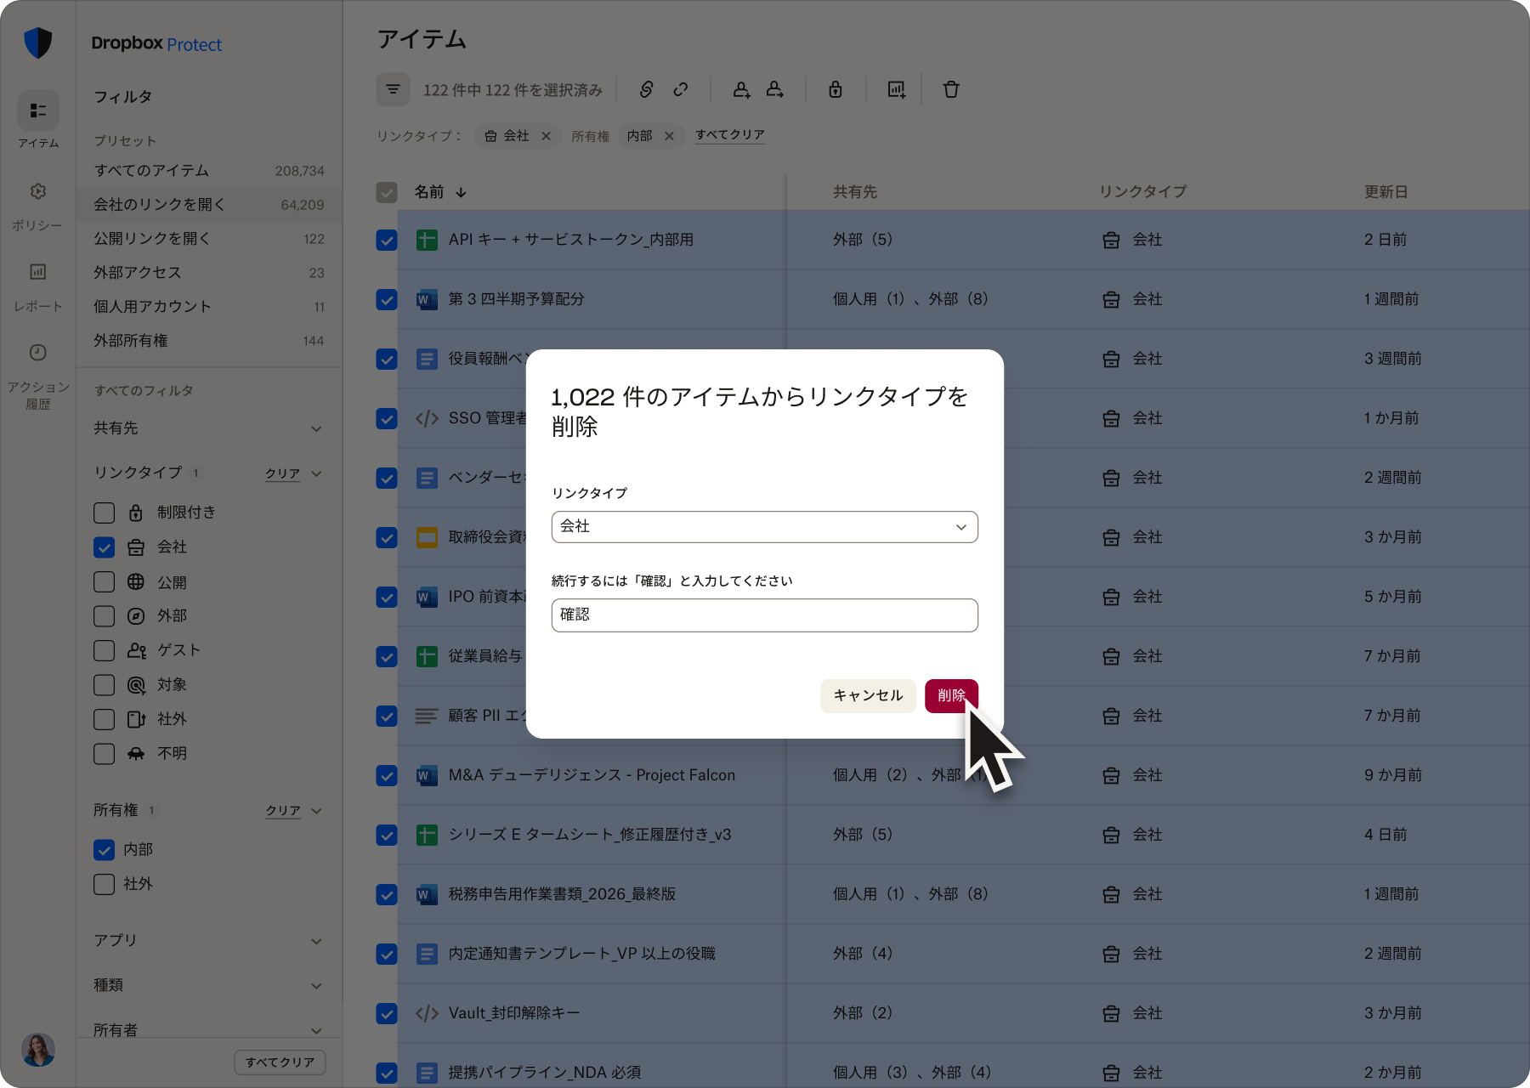Uncheck the M&A デューデリジェンス row checkbox
The image size is (1530, 1088).
(x=387, y=775)
